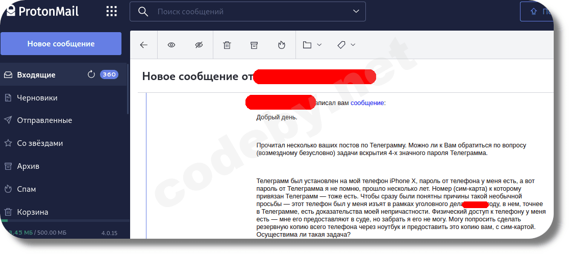Move message to trash icon
Image resolution: width=569 pixels, height=254 pixels.
coord(227,45)
